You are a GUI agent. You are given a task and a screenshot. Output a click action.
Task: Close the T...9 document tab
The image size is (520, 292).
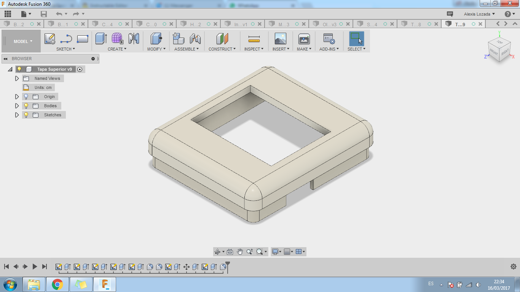coord(481,24)
